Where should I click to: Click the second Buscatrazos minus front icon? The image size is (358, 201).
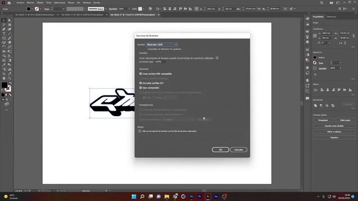321,106
